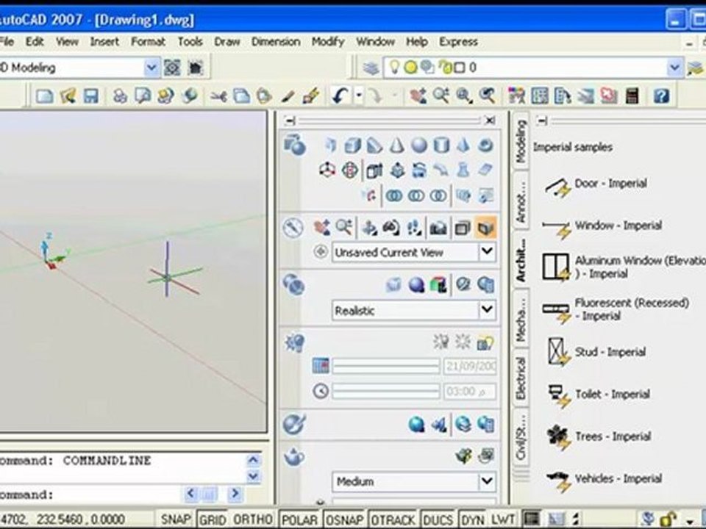The width and height of the screenshot is (706, 529).
Task: Open the Format menu
Action: point(148,42)
